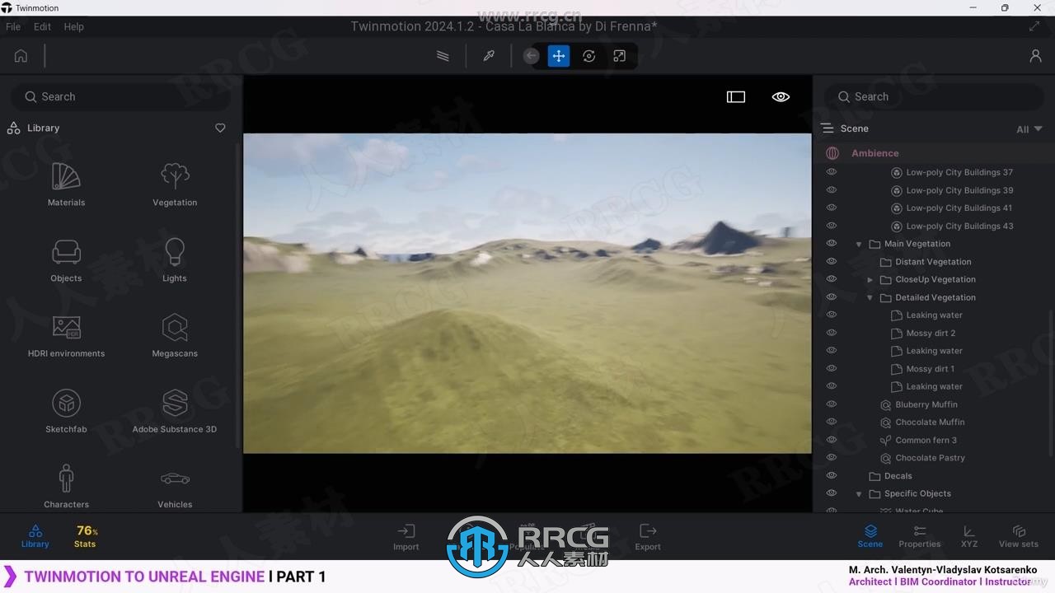1055x593 pixels.
Task: Toggle visibility of CloseUp Vegetation folder
Action: (x=832, y=279)
